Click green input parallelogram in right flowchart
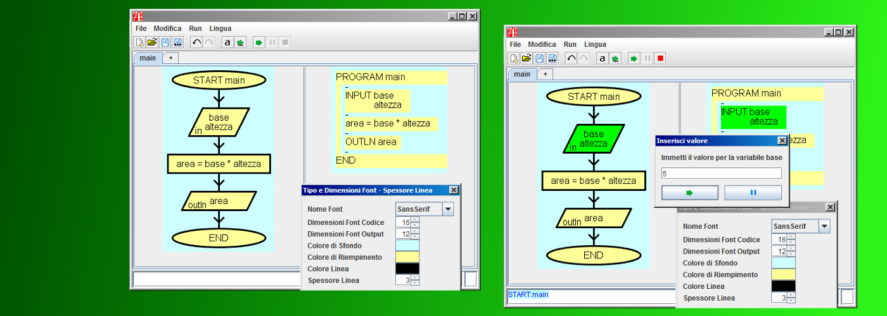This screenshot has height=316, width=887. (x=594, y=139)
